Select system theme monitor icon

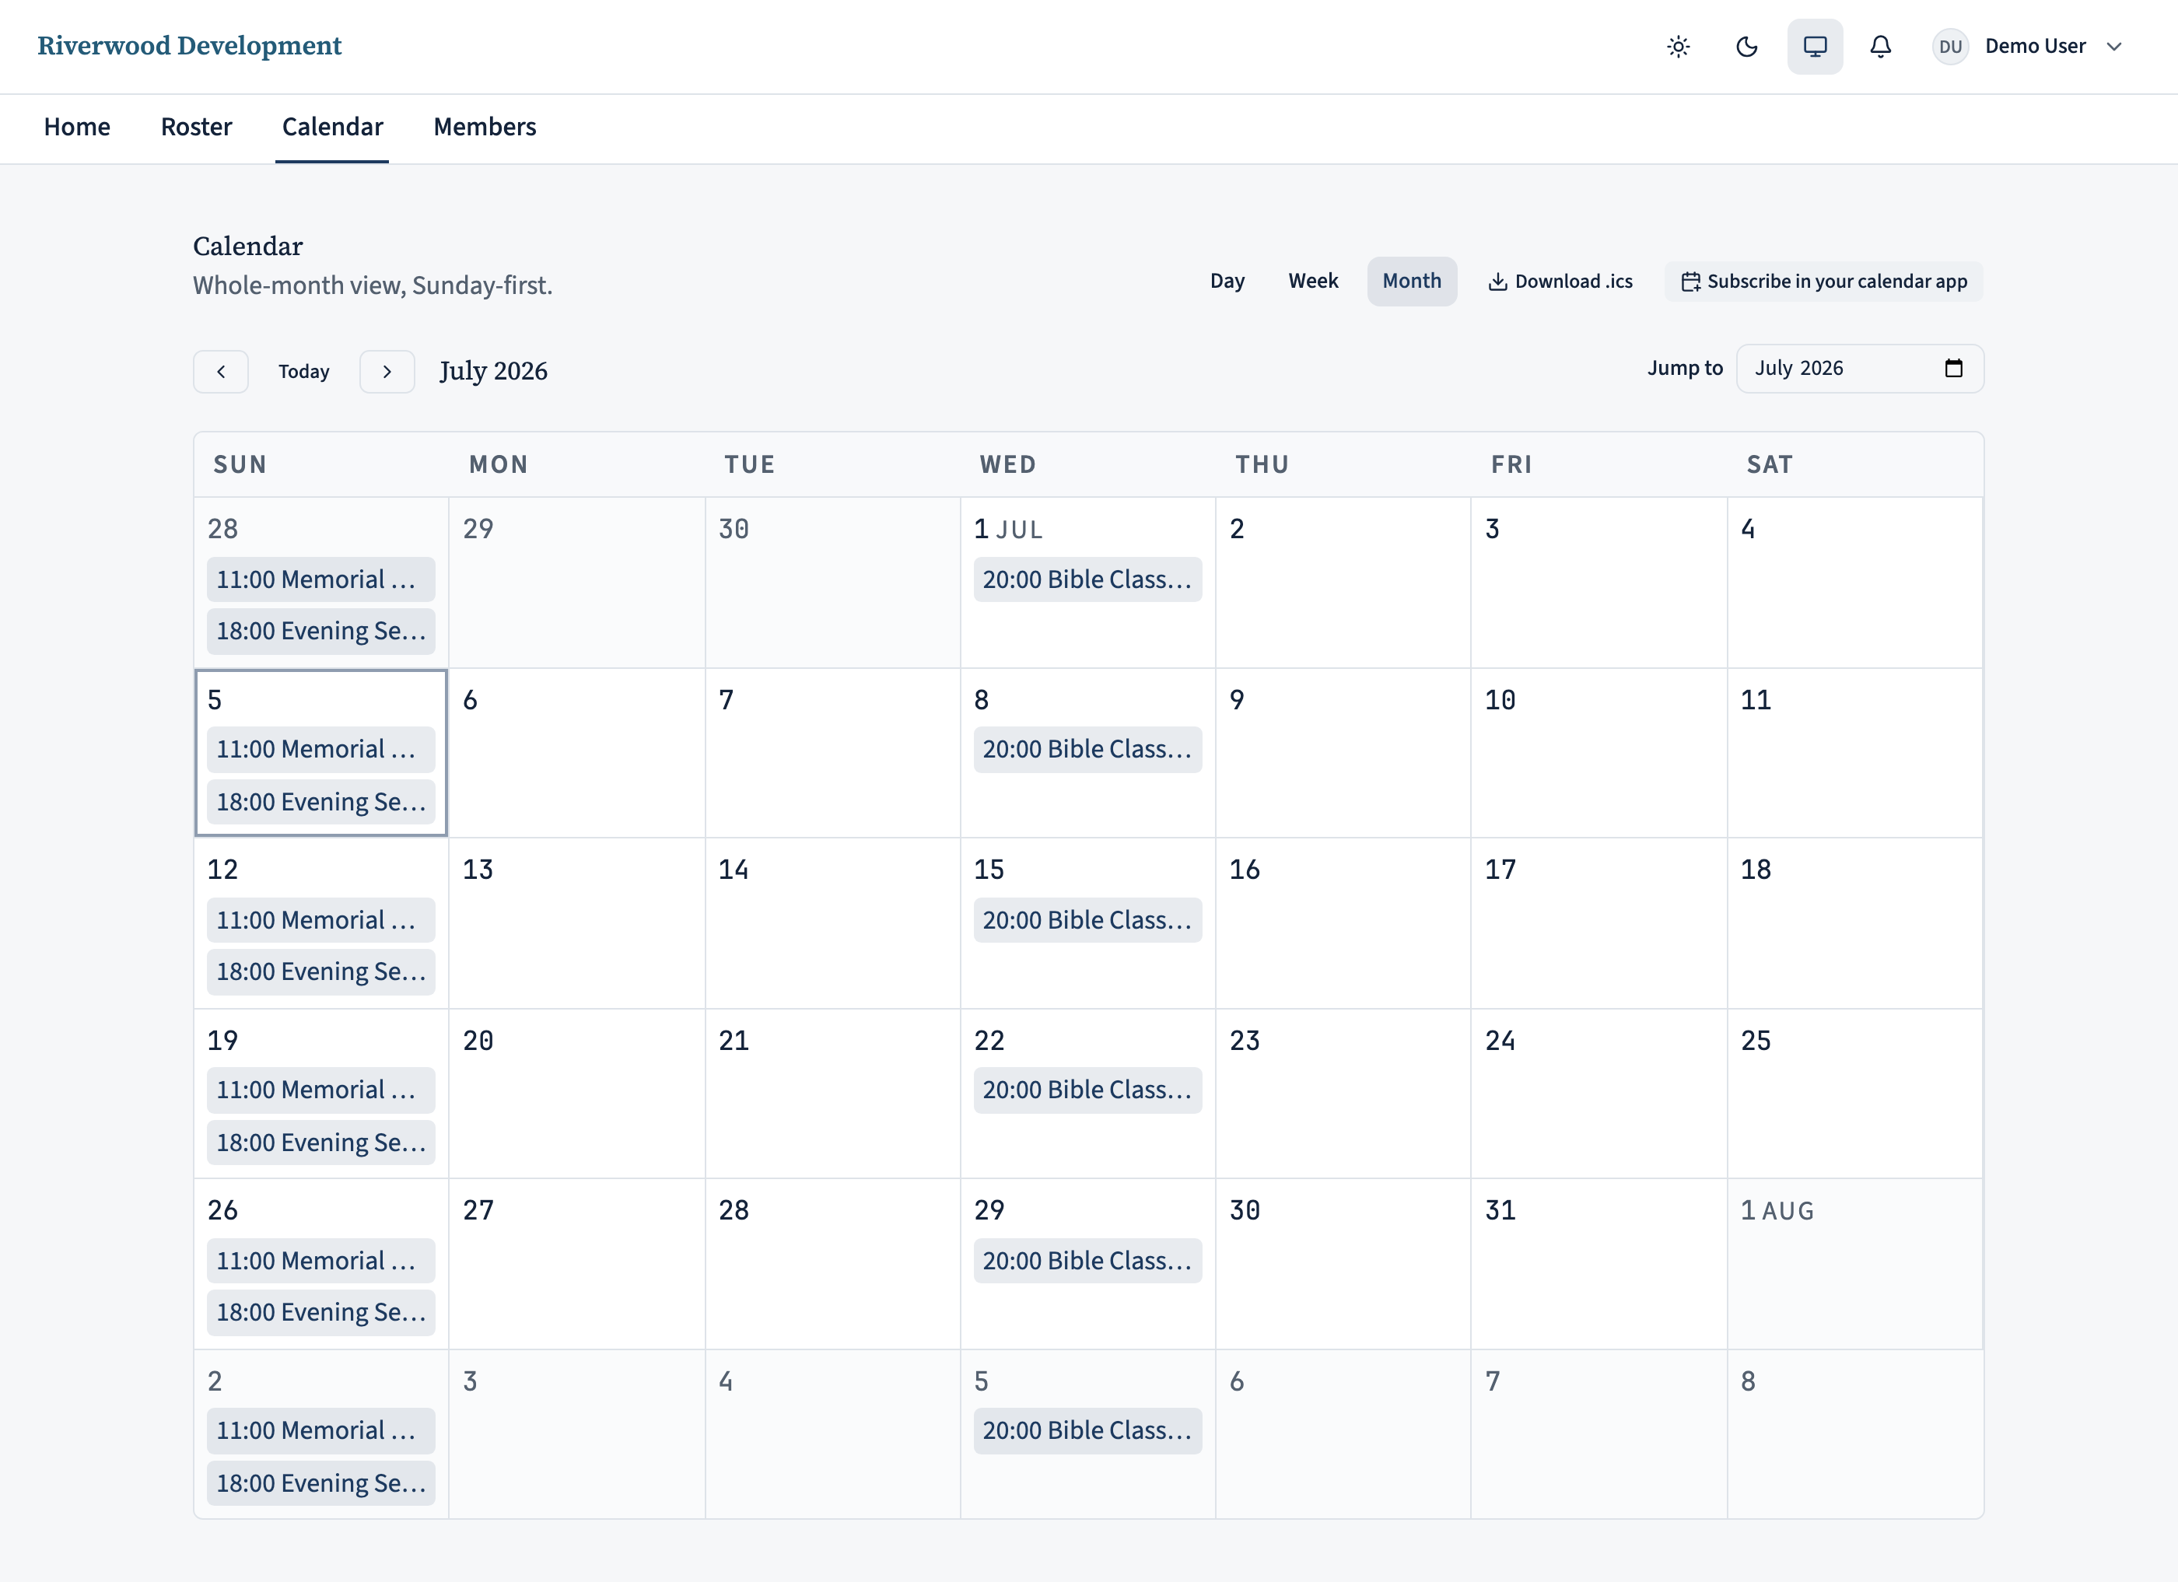[1814, 46]
